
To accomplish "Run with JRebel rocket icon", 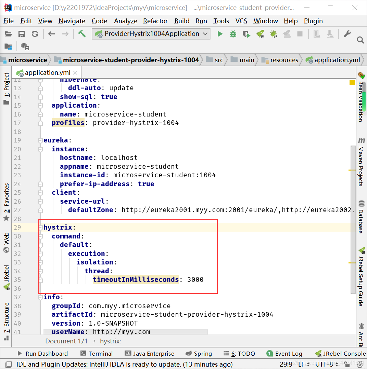I will (260, 34).
